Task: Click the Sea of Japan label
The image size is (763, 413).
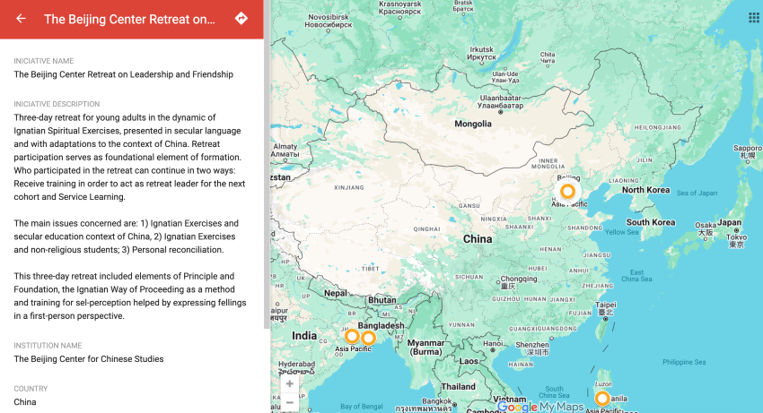Action: pyautogui.click(x=697, y=193)
